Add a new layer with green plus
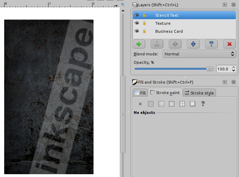The width and height of the screenshot is (239, 177). point(139,44)
